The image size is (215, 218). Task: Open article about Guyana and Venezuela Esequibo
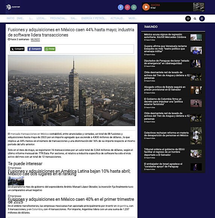click(165, 49)
